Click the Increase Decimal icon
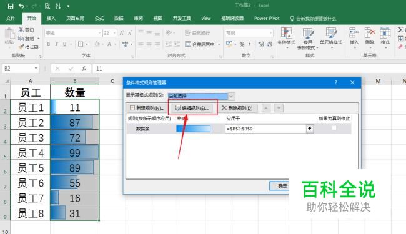 pyautogui.click(x=261, y=44)
